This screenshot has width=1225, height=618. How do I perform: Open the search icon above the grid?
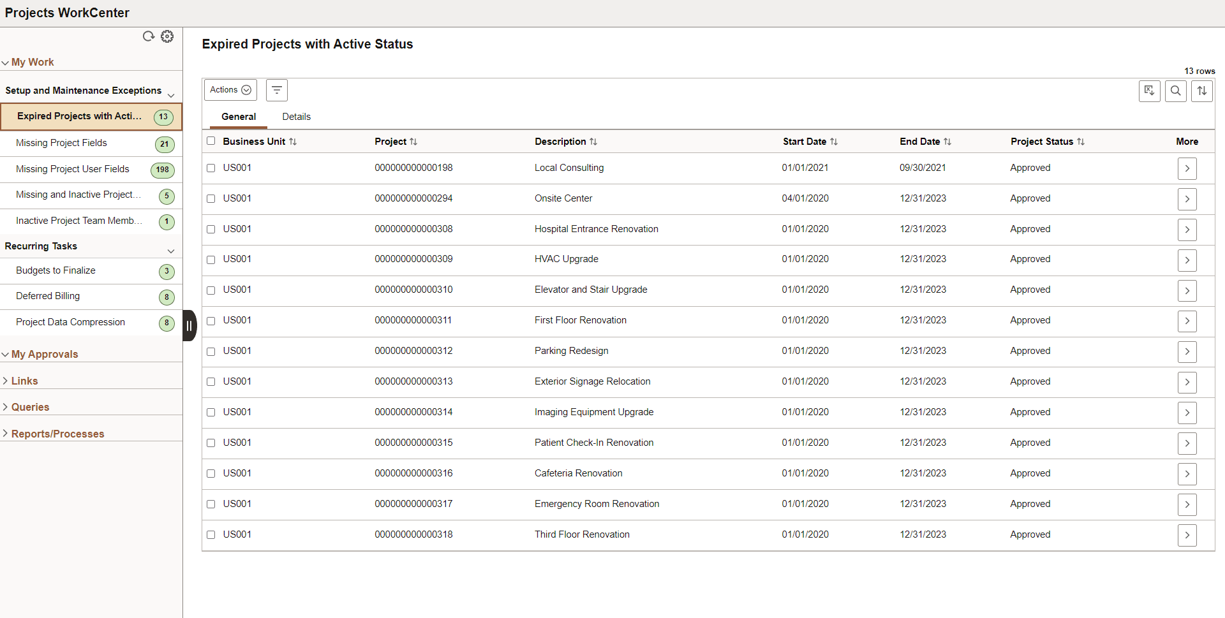coord(1176,91)
